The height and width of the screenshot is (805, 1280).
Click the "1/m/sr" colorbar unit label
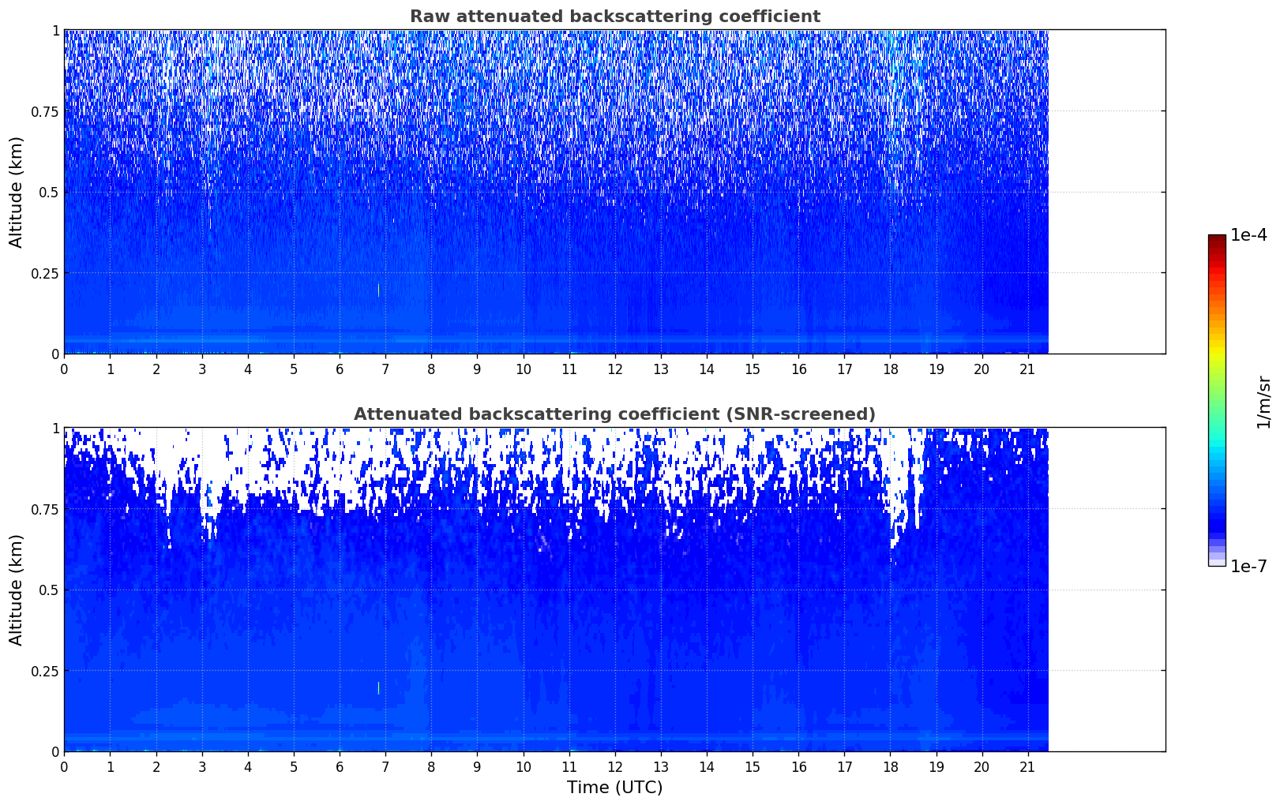(1263, 401)
